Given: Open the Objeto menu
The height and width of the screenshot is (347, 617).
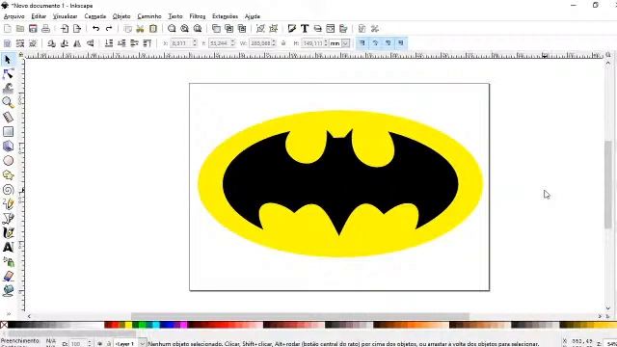Looking at the screenshot, I should [121, 16].
